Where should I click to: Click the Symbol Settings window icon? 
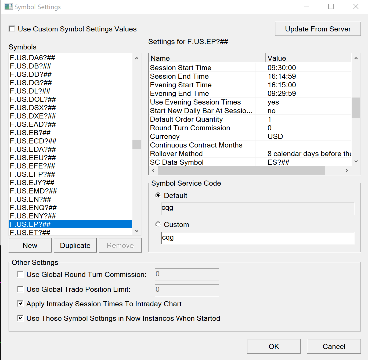[x=9, y=7]
